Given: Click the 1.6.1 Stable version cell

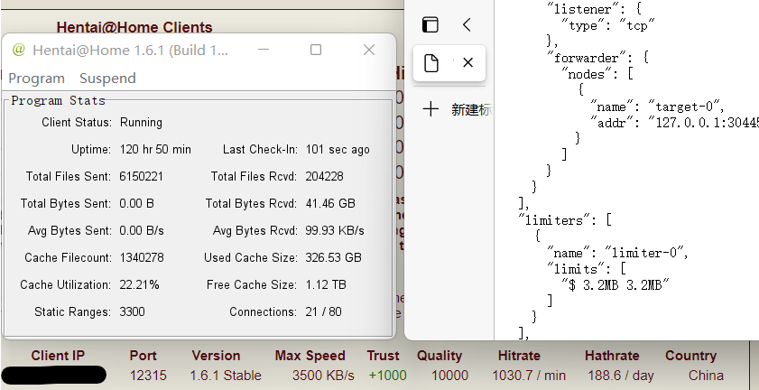Looking at the screenshot, I should [x=226, y=376].
